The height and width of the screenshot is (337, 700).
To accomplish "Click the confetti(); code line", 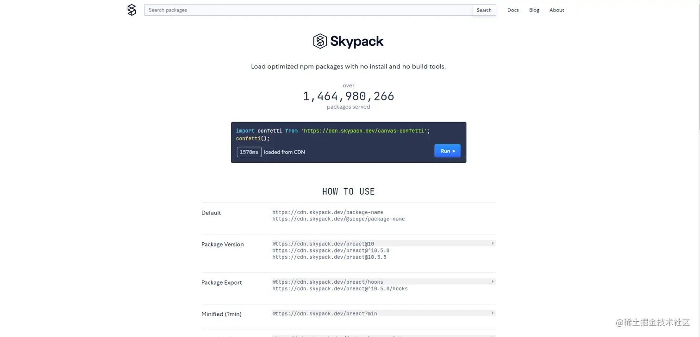I will coord(253,138).
